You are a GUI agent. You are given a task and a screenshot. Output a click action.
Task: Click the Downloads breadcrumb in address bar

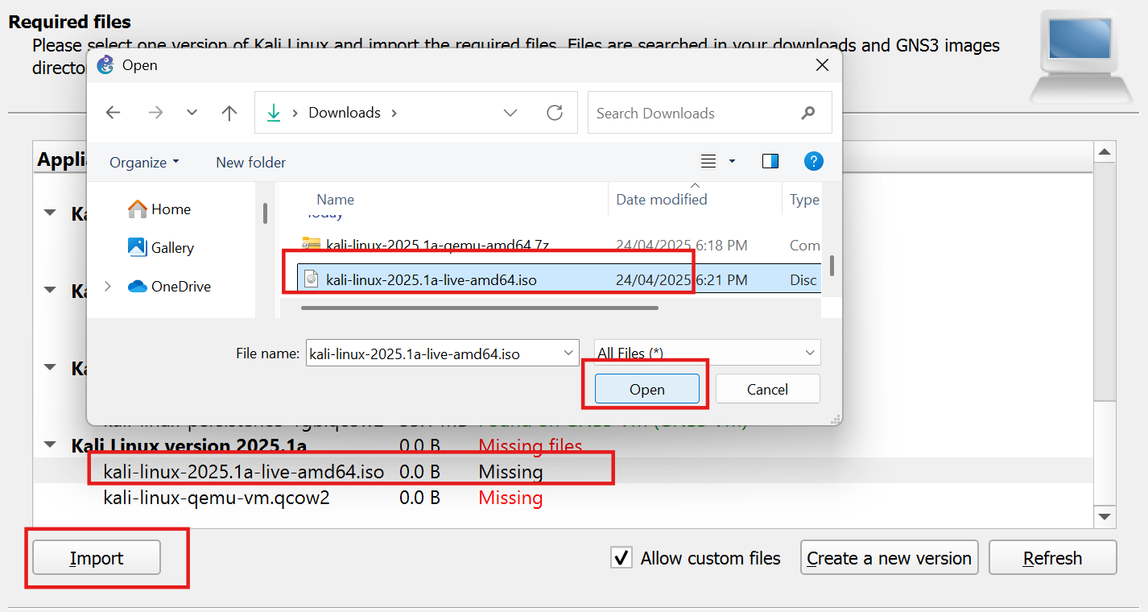click(345, 113)
